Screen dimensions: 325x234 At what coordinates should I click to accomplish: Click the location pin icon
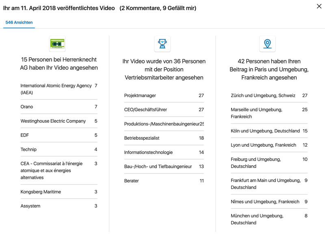point(267,43)
